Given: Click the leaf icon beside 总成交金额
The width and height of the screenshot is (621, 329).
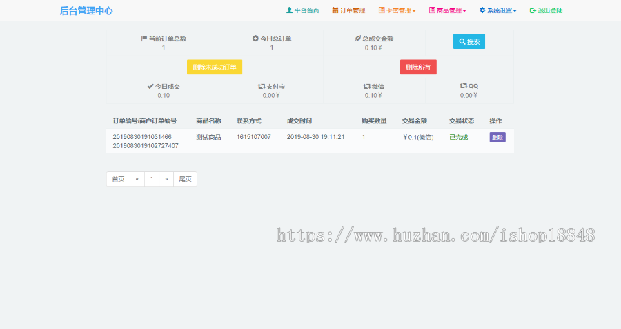Looking at the screenshot, I should 357,39.
